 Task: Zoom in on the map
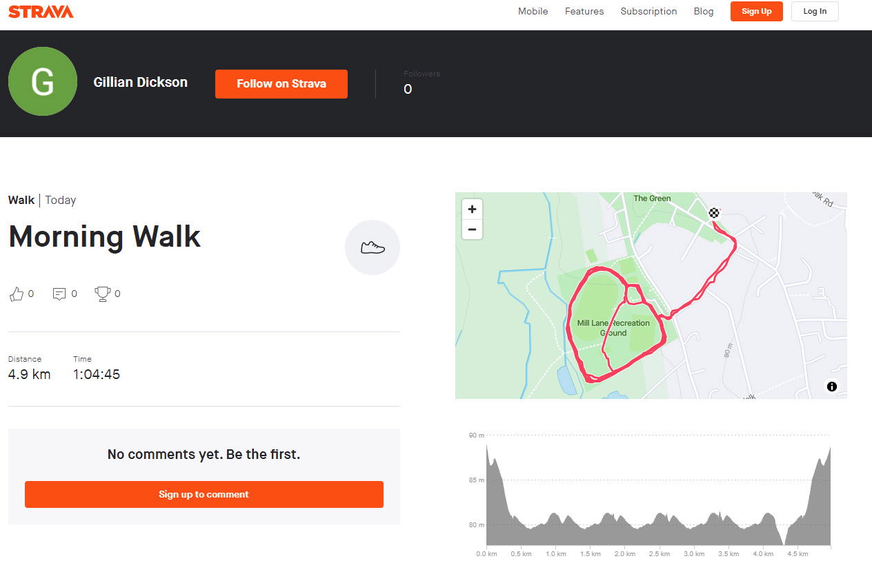(472, 209)
